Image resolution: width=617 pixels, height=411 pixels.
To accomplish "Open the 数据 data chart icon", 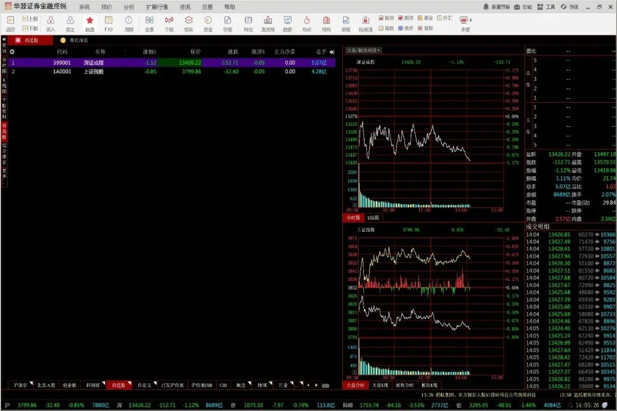I will click(287, 23).
